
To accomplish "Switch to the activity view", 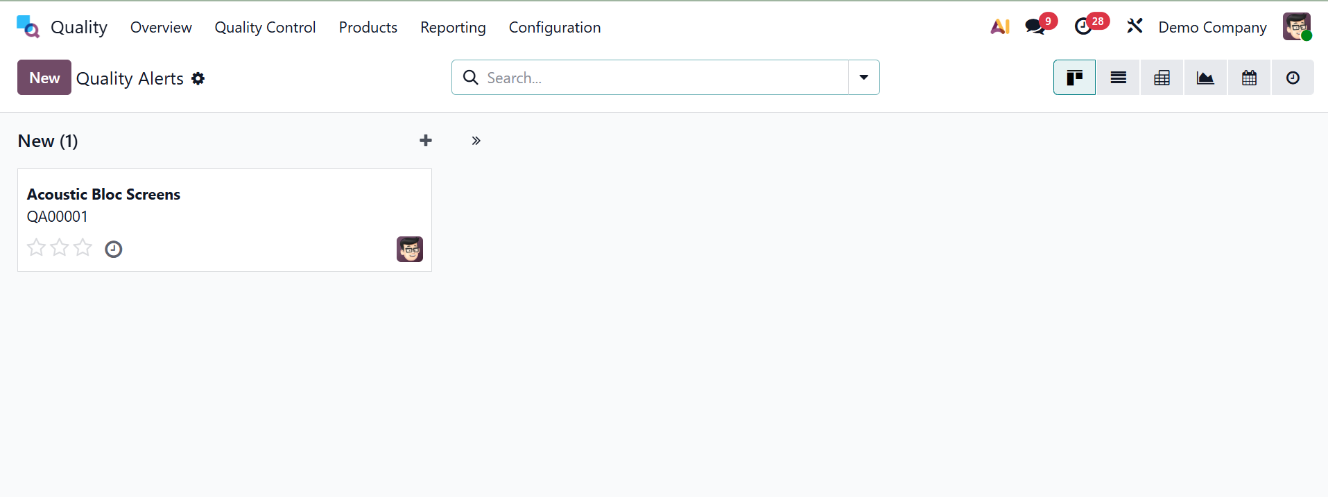I will 1293,78.
